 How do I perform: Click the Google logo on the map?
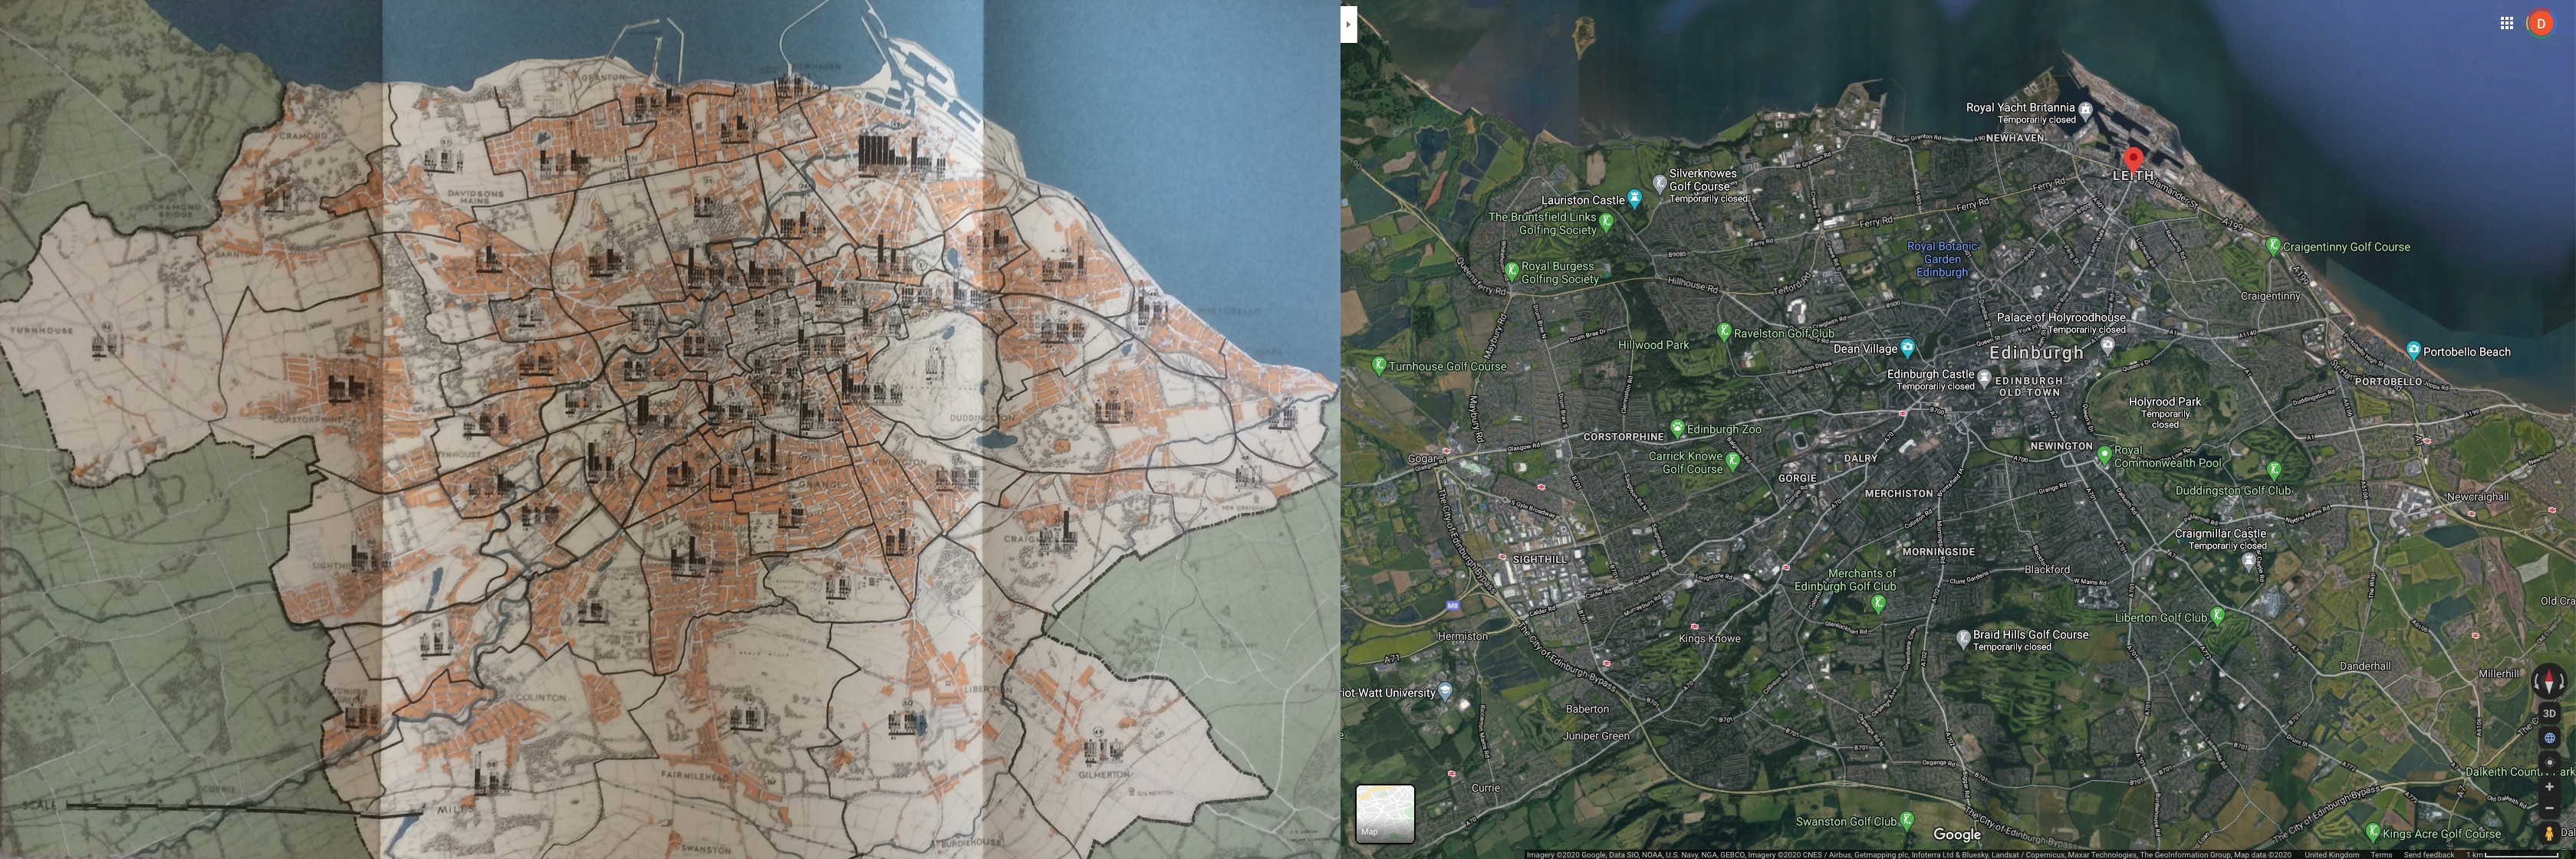[x=1957, y=834]
